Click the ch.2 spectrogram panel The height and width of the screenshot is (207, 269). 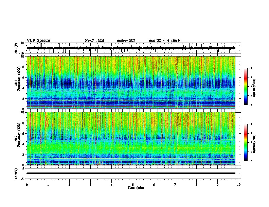(131, 139)
